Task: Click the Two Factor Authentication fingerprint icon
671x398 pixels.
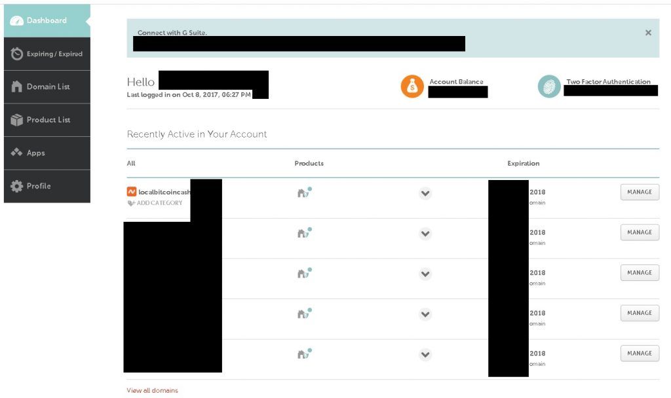Action: (548, 85)
